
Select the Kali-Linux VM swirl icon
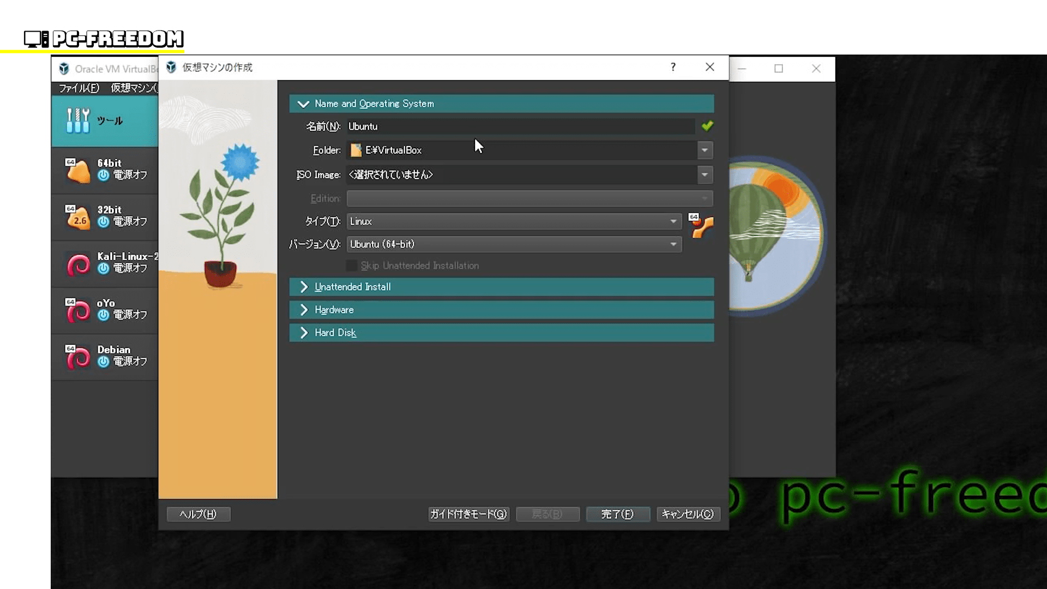[78, 265]
